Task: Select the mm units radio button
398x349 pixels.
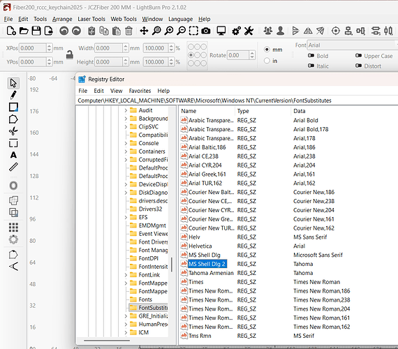Action: [x=267, y=50]
